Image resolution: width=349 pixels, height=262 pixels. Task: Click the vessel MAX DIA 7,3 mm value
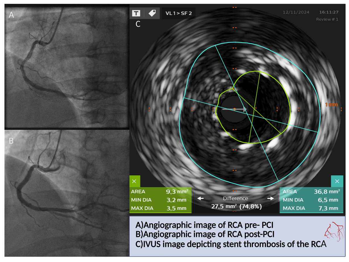(x=328, y=208)
